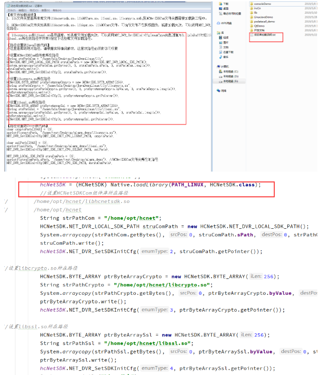Open the 格式(O) menu in Notepad

tap(34, 10)
